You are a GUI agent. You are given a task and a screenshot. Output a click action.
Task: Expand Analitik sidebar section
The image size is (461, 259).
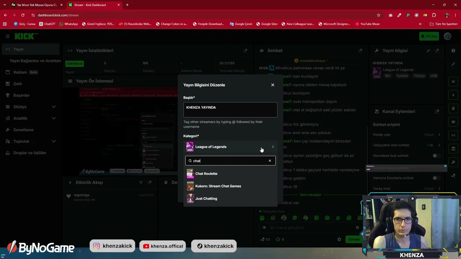pyautogui.click(x=30, y=118)
